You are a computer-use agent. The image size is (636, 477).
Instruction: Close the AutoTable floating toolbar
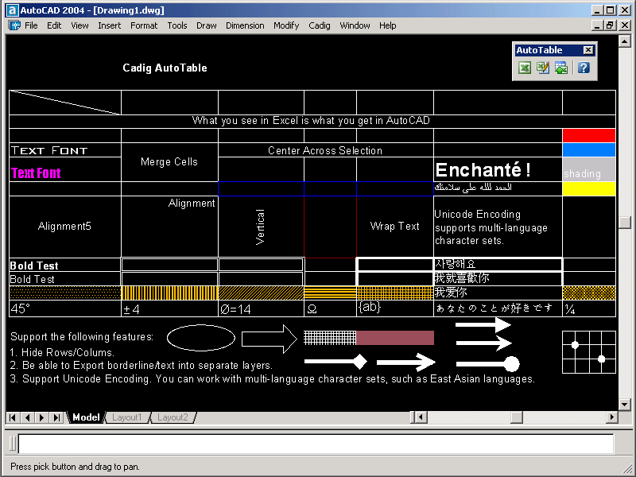click(588, 50)
